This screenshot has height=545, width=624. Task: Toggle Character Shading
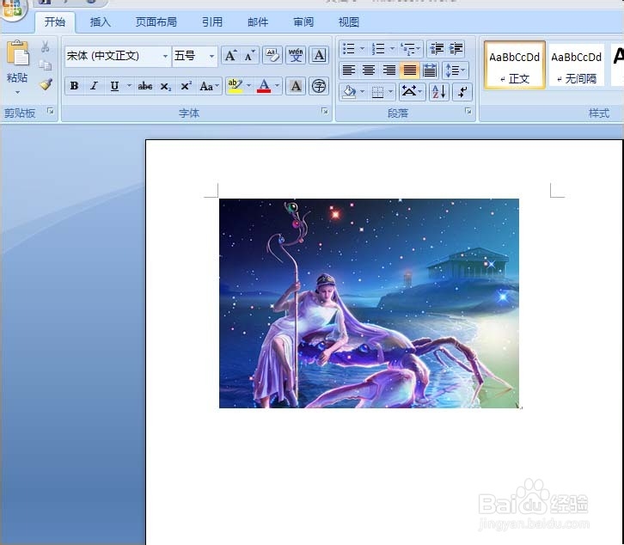coord(296,86)
